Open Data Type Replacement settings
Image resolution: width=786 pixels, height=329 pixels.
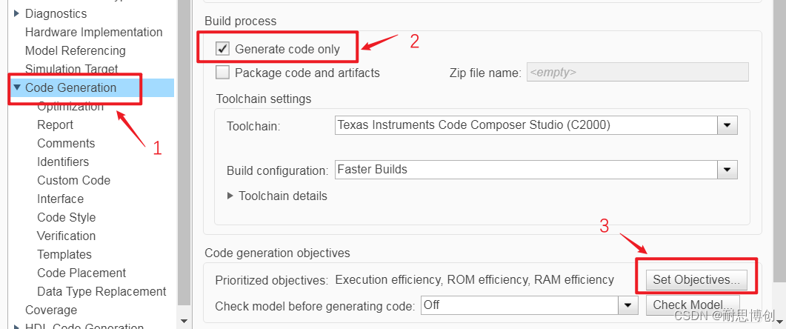coord(101,291)
